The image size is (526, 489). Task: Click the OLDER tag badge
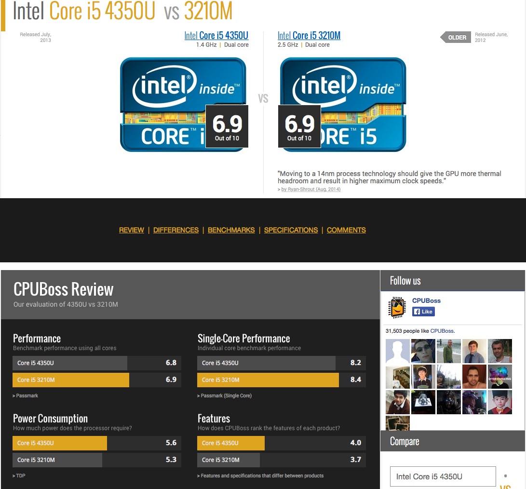[456, 37]
